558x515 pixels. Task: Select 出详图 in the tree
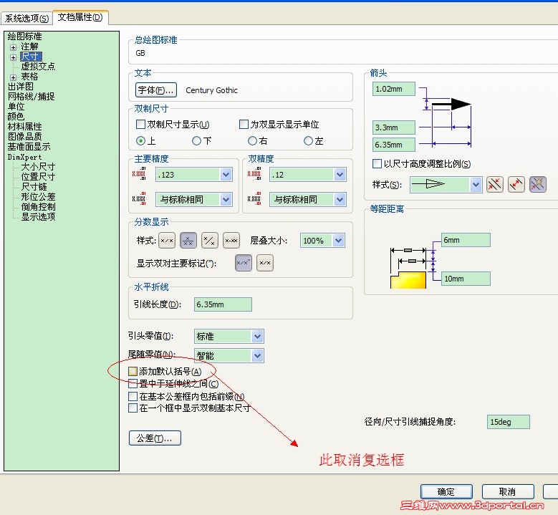point(21,87)
